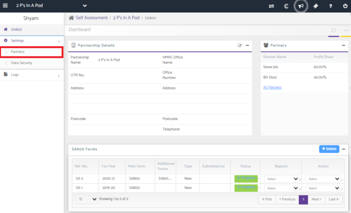Open Action dropdown for SA-1 row
This screenshot has height=213, width=351.
point(323,188)
